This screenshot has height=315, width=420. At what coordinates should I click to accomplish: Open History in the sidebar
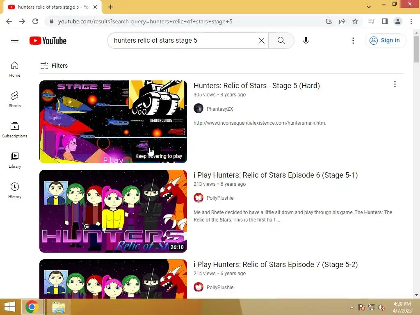tap(15, 190)
